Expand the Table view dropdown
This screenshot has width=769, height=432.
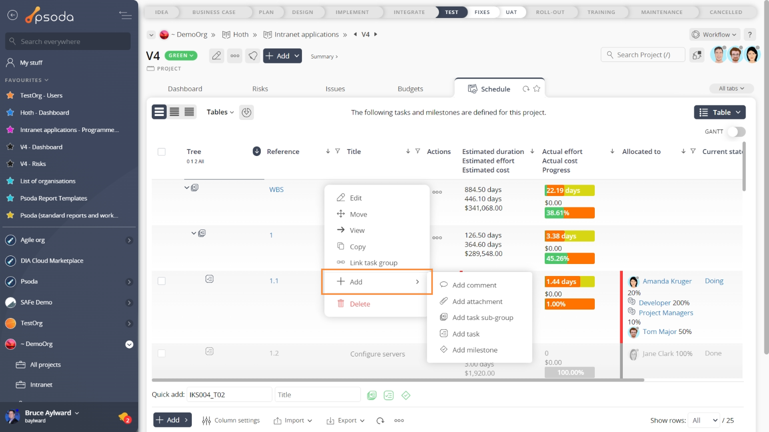pos(719,112)
